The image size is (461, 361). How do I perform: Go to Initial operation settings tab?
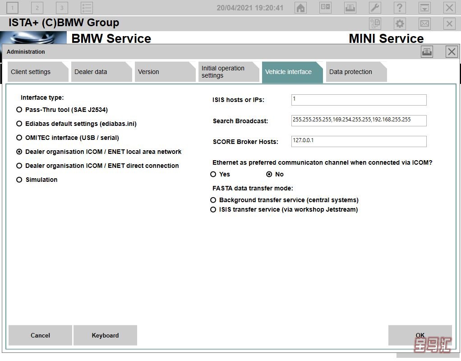coord(228,72)
